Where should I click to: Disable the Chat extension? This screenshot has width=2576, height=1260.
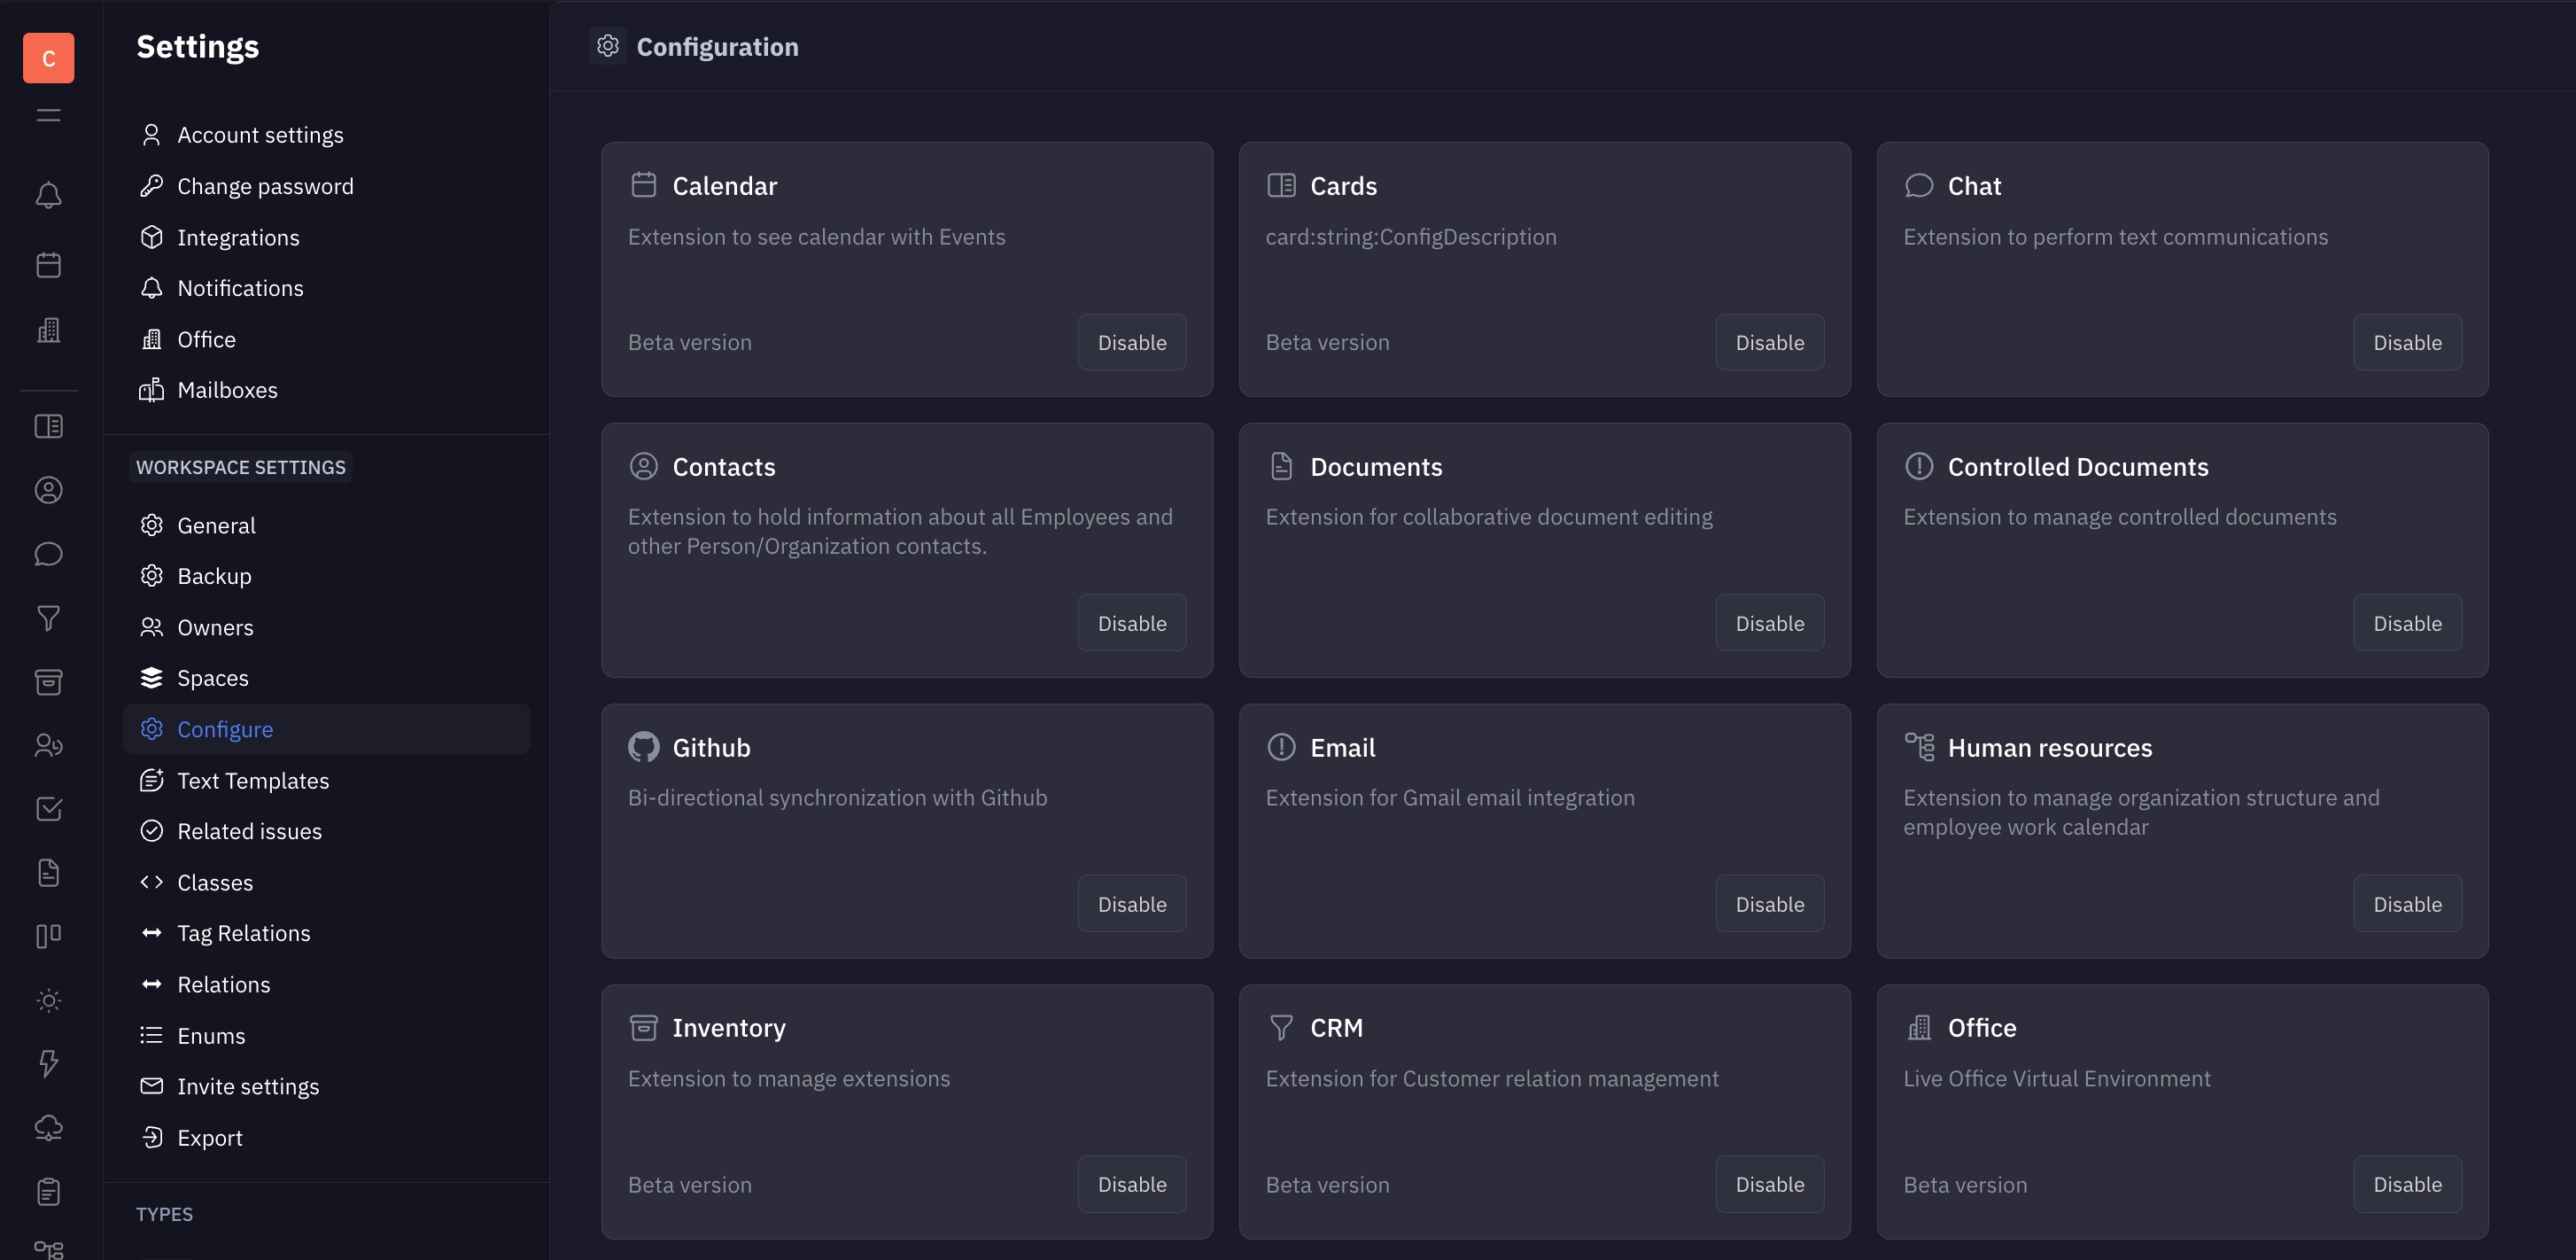tap(2407, 342)
